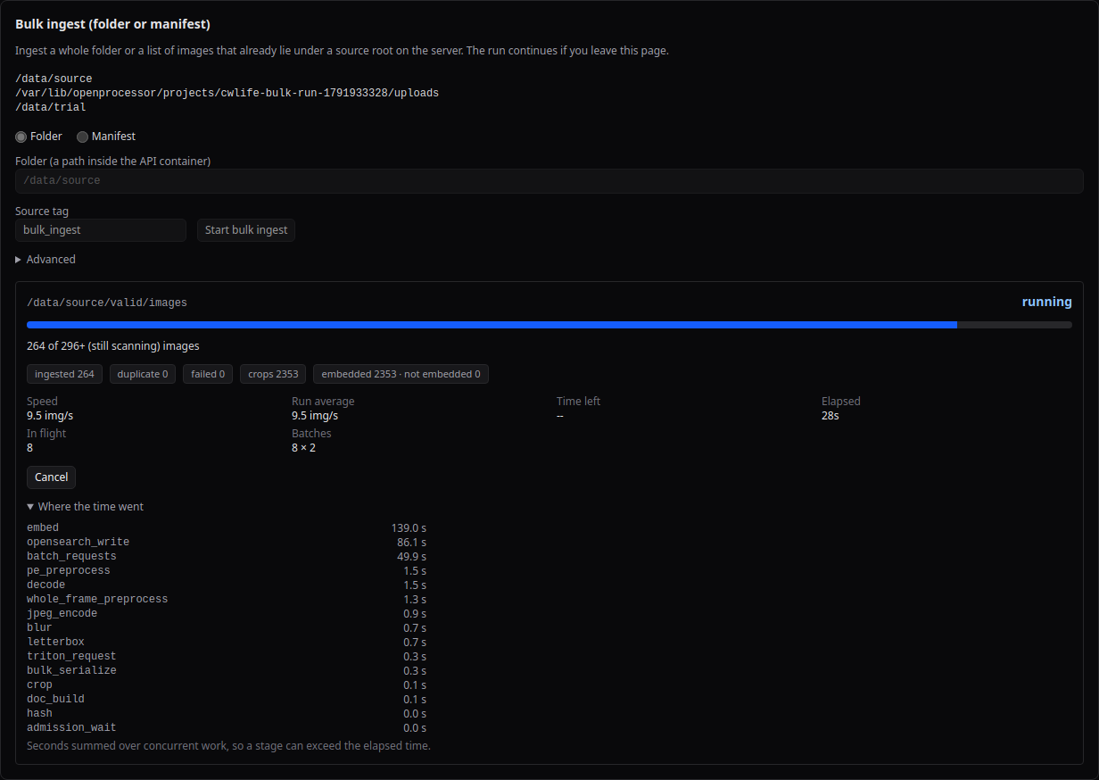1099x780 pixels.
Task: Click the admission_wait timing row
Action: [227, 728]
